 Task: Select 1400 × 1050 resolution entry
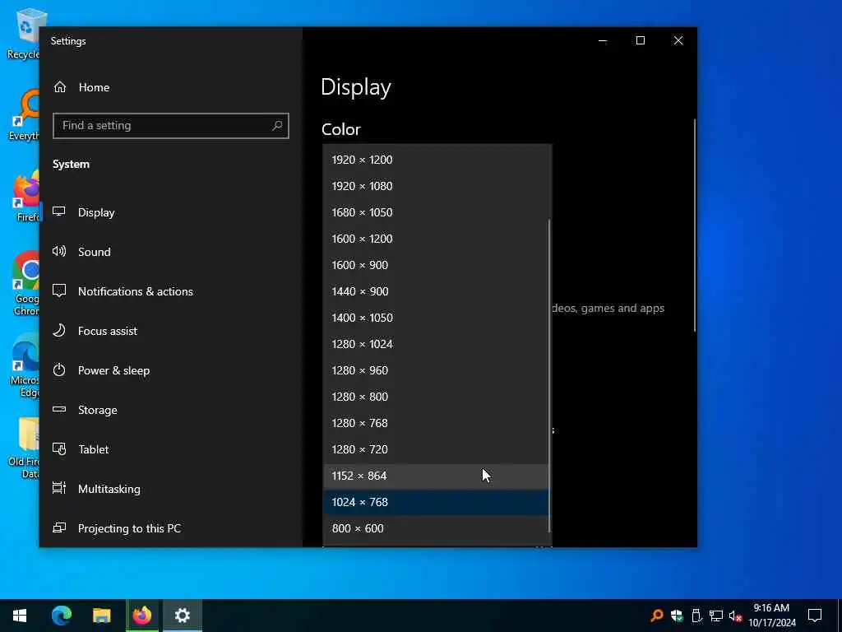tap(437, 318)
